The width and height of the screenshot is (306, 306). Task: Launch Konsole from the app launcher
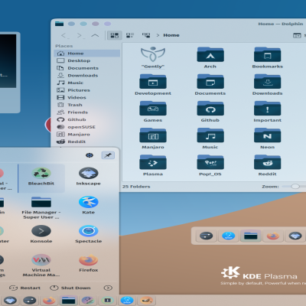click(41, 234)
